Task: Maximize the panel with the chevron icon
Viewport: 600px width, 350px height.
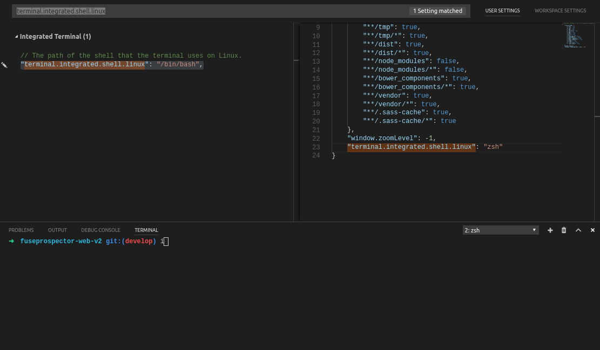Action: [578, 230]
